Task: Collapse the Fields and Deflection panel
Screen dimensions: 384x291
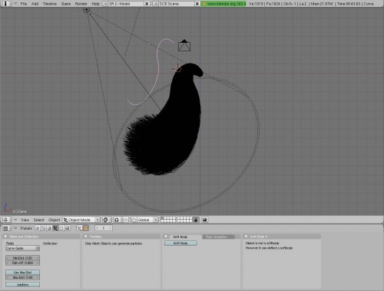Action: [x=5, y=237]
